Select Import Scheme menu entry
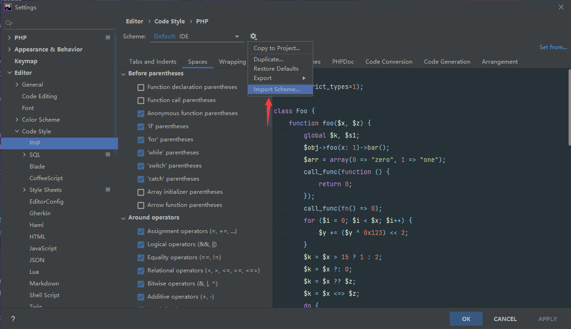Screen dimensions: 571x329 (x=280, y=89)
